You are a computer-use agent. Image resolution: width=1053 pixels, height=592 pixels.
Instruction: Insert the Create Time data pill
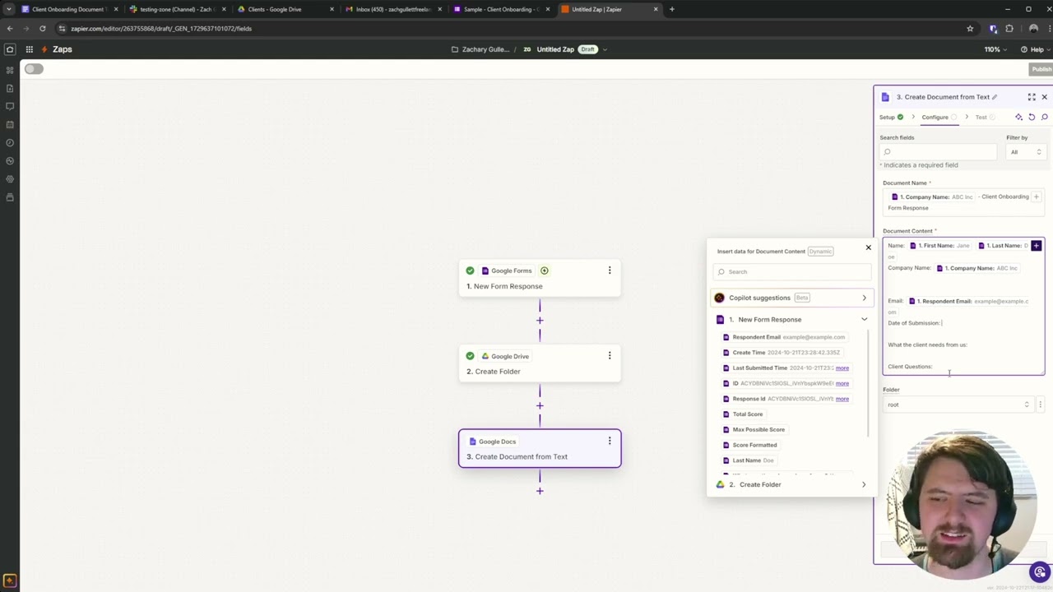[x=781, y=353]
